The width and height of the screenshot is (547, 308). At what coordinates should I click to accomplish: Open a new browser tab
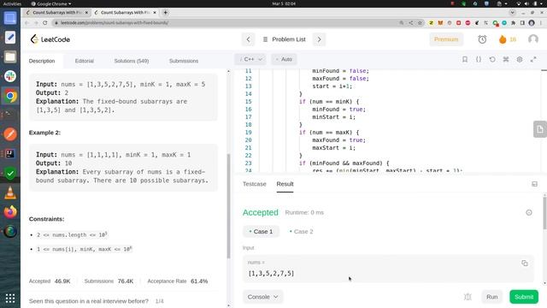pyautogui.click(x=165, y=13)
